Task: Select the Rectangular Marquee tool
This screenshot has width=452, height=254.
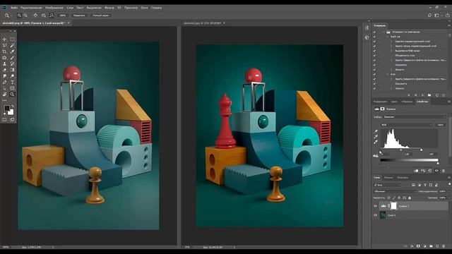Action: (12, 40)
